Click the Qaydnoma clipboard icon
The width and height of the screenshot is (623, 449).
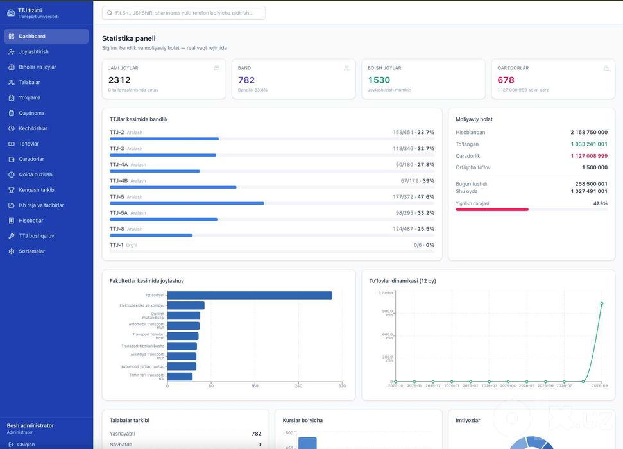coord(12,114)
